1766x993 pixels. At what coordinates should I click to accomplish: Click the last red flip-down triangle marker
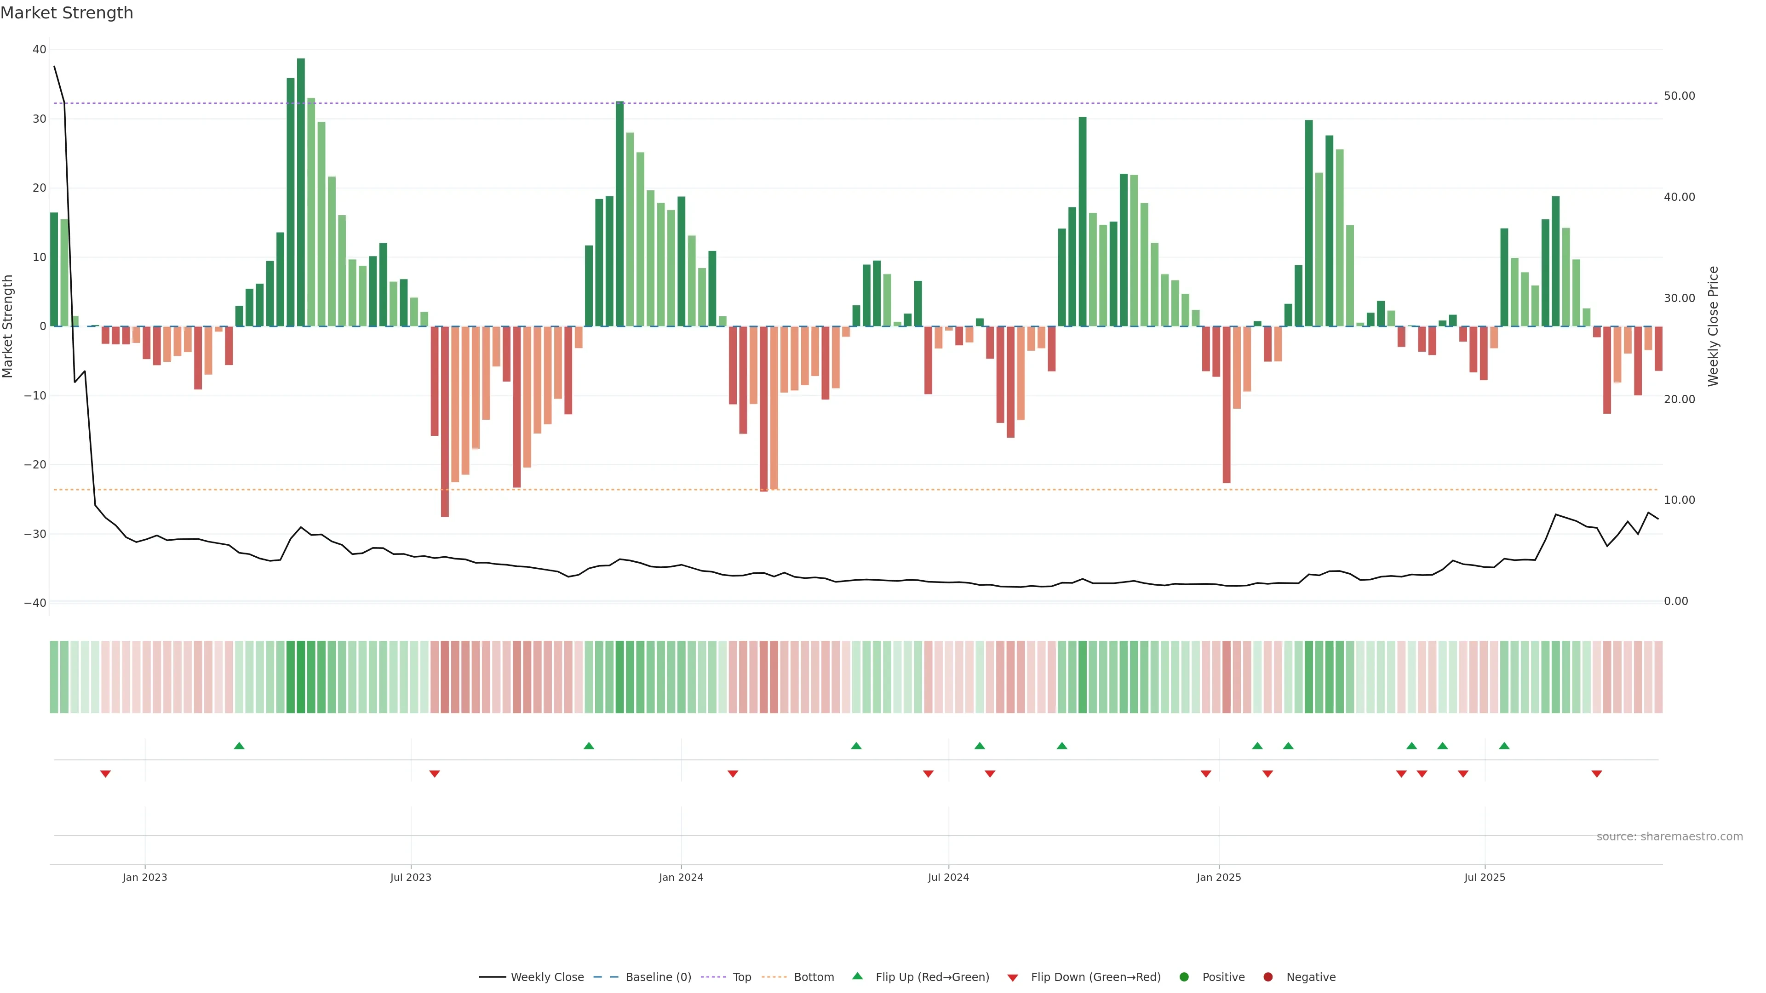[x=1596, y=774]
